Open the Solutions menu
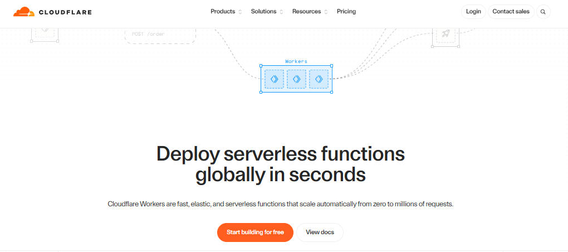The height and width of the screenshot is (252, 568). pos(264,11)
